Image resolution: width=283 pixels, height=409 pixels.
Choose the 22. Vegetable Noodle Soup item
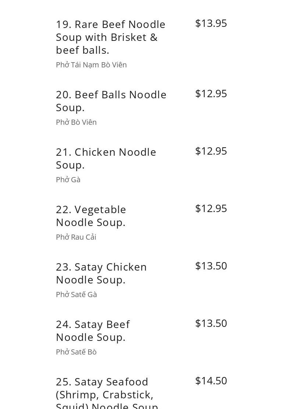[x=91, y=216]
